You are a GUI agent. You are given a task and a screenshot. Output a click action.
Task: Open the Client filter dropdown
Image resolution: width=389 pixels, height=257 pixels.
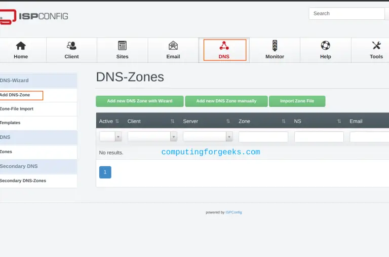[152, 137]
